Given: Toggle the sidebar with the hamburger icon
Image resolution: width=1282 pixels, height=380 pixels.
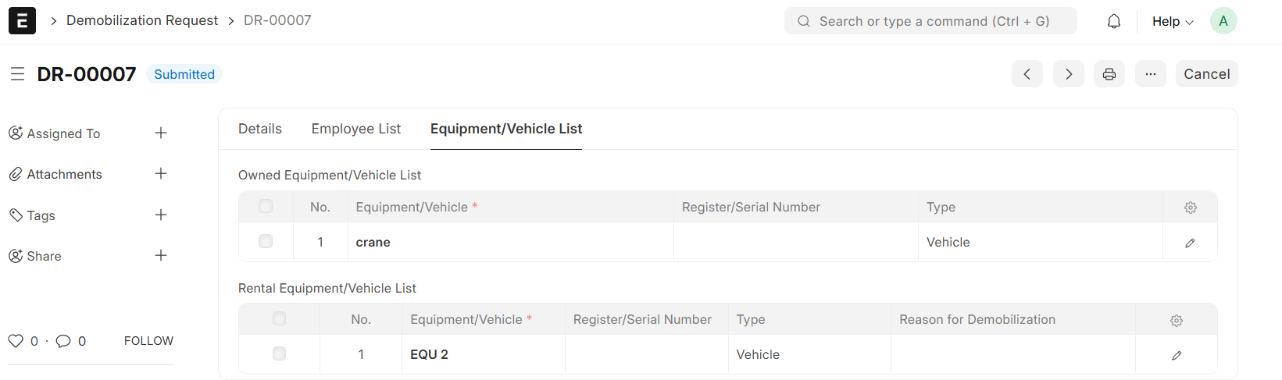Looking at the screenshot, I should tap(17, 74).
